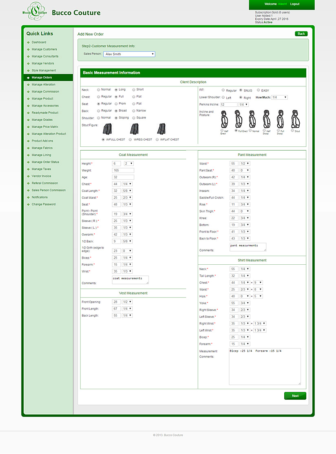Select EASY fit radio button
This screenshot has width=336, height=454.
point(259,90)
